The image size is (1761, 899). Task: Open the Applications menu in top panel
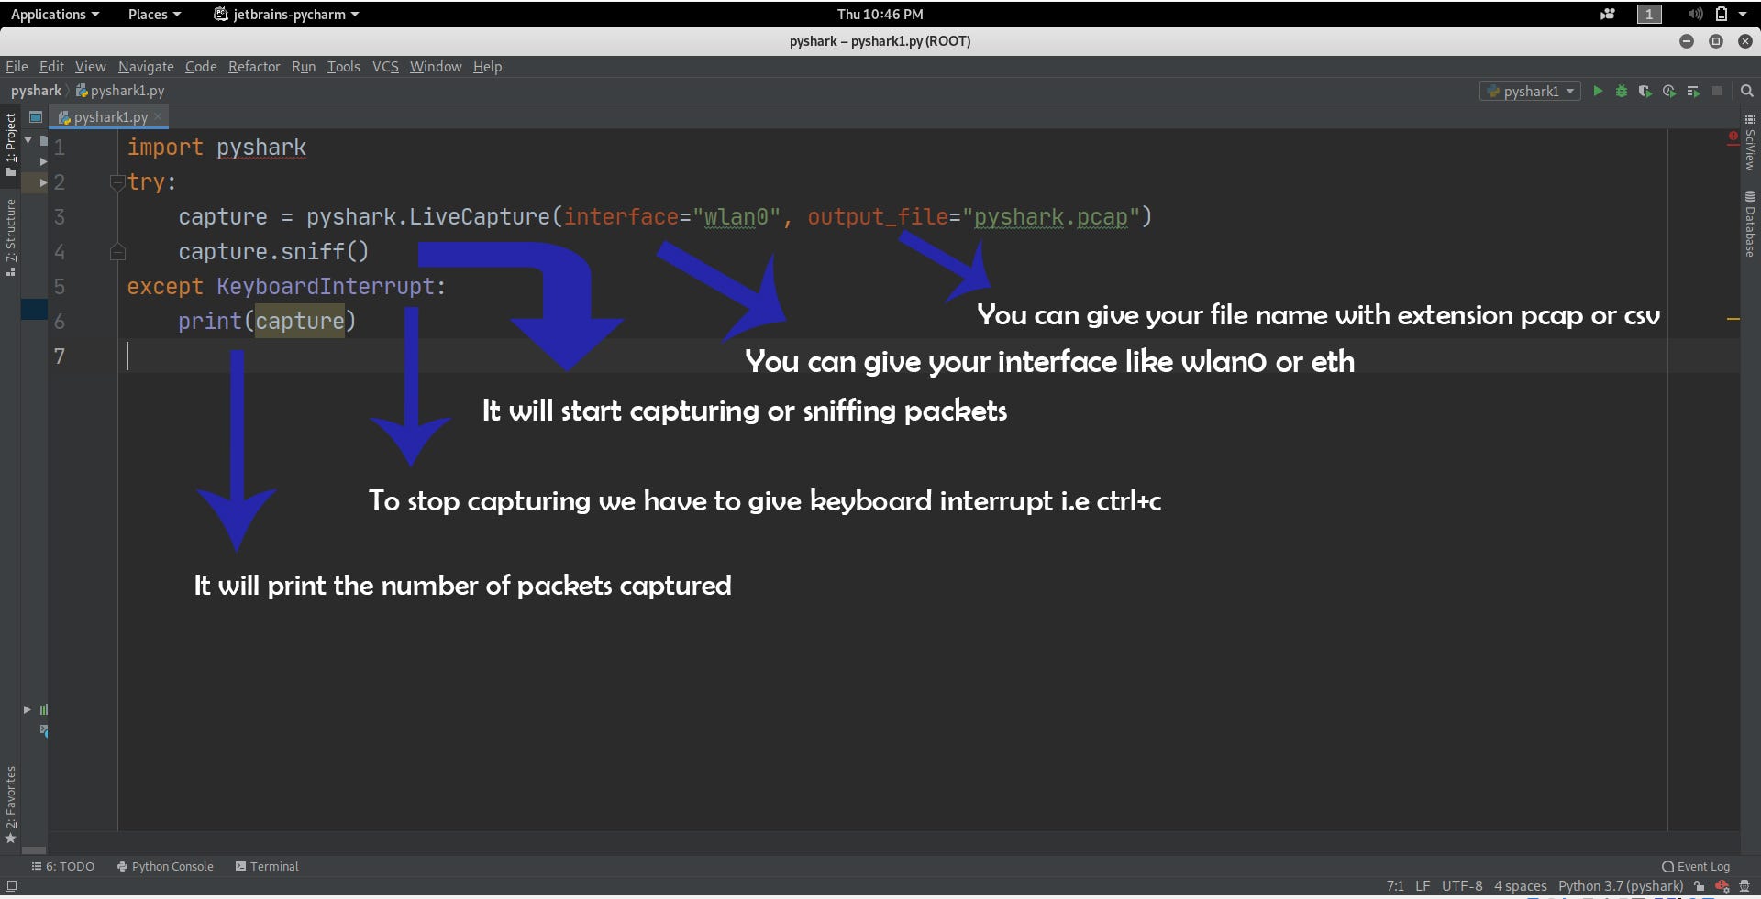[55, 14]
